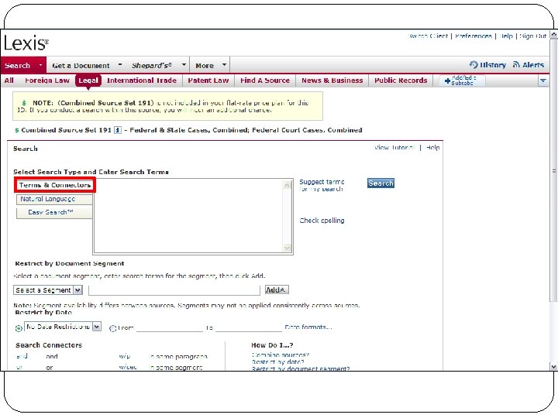Click the blue Search button
558x418 pixels.
(x=381, y=183)
